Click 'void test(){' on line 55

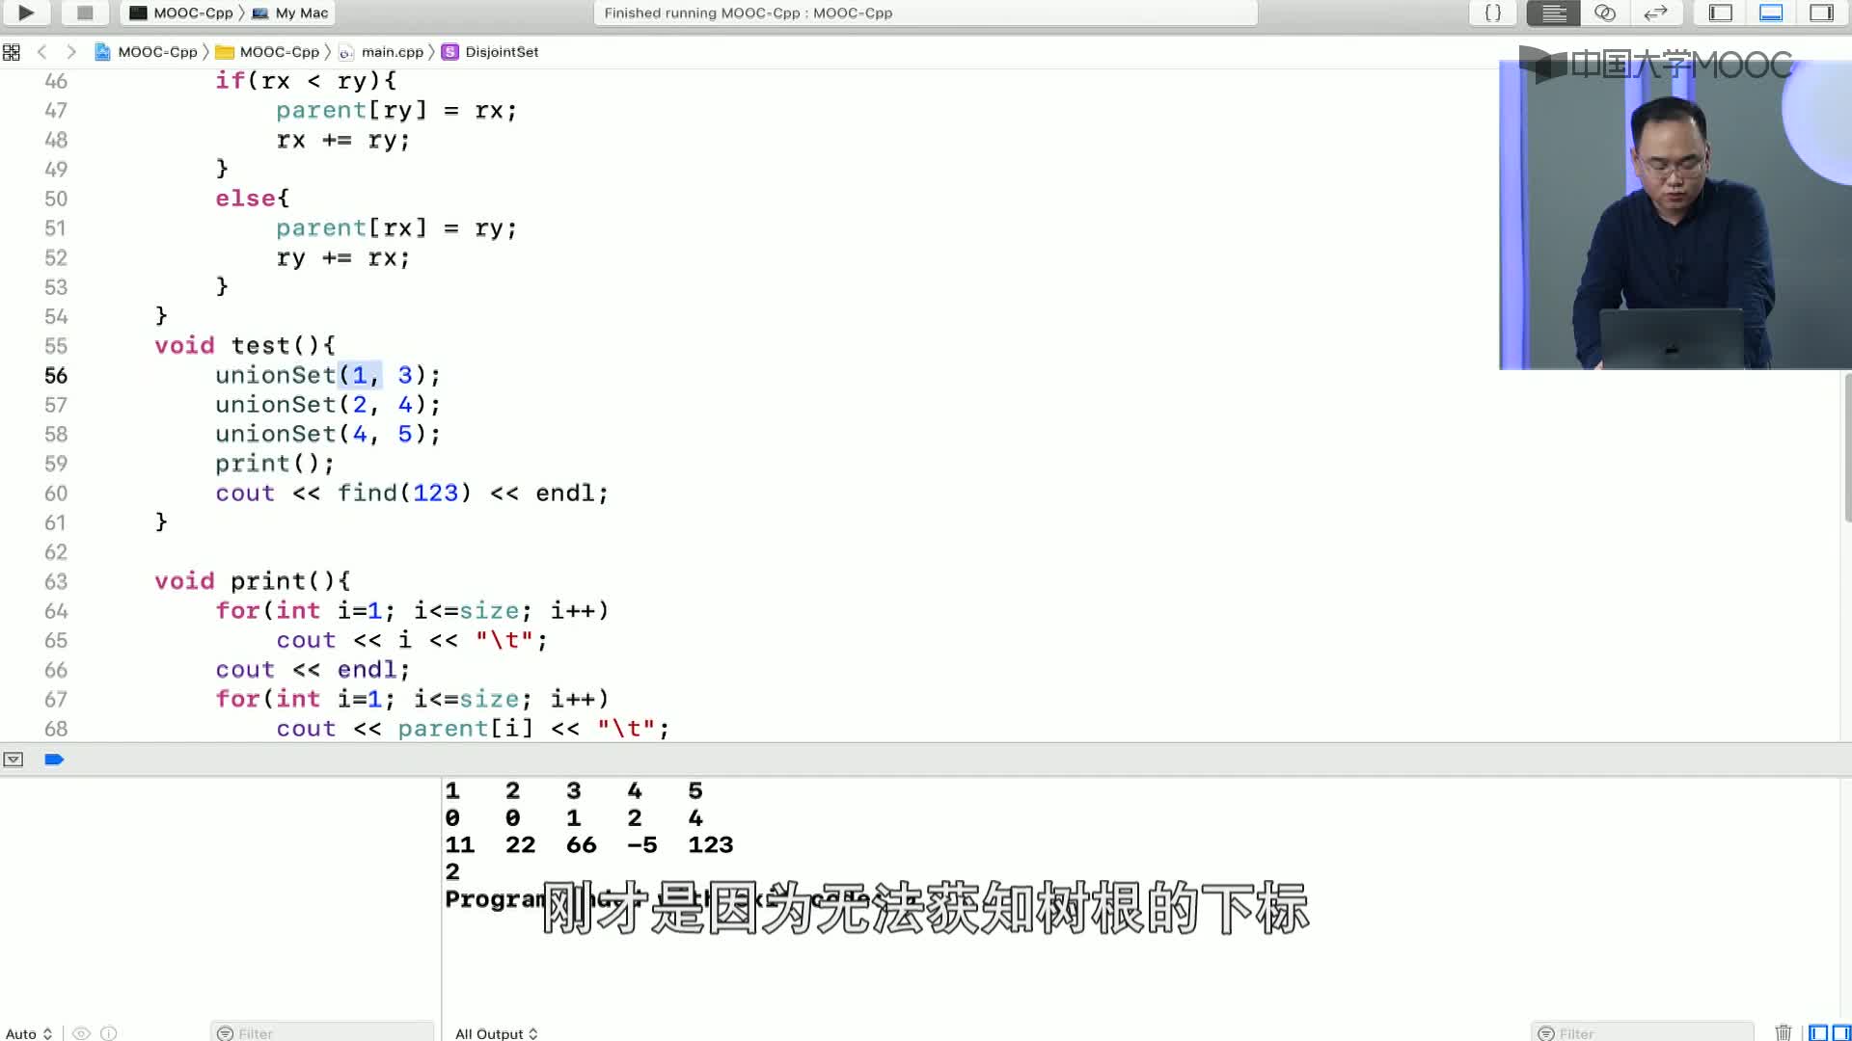pyautogui.click(x=245, y=346)
